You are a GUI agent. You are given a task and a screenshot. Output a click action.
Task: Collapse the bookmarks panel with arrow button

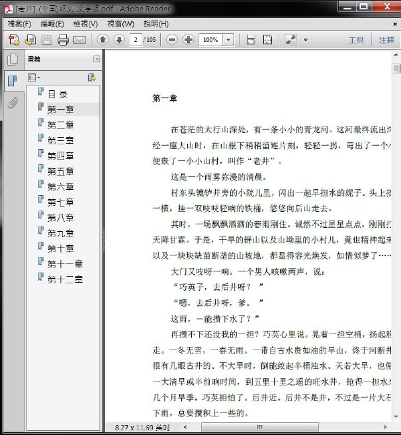point(97,59)
